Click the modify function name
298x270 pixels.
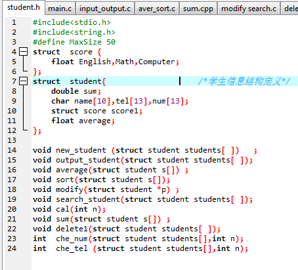click(x=70, y=189)
